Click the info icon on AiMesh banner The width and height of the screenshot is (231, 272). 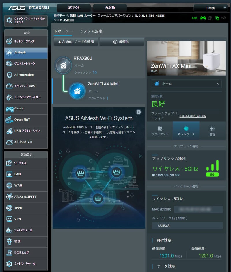point(139,112)
